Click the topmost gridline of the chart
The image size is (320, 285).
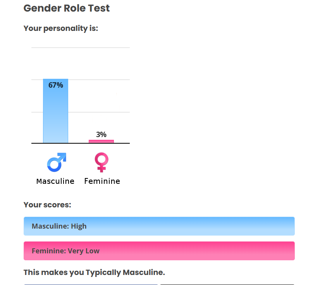[x=81, y=47]
